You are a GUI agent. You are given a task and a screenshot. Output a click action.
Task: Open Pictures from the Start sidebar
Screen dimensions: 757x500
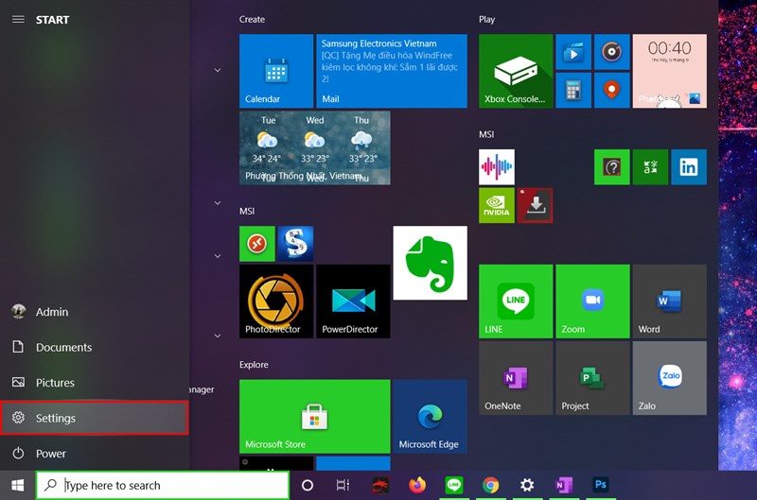point(95,383)
